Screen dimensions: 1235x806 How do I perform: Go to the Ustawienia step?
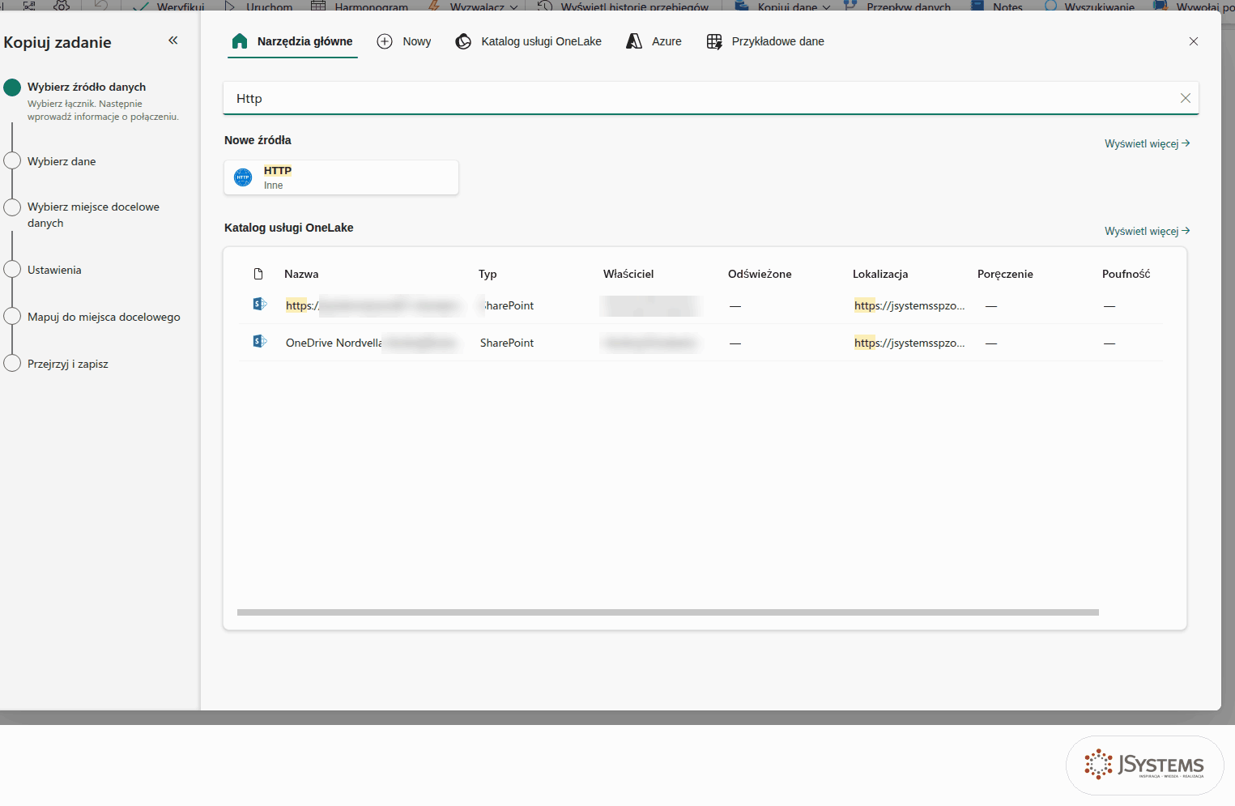pyautogui.click(x=54, y=270)
